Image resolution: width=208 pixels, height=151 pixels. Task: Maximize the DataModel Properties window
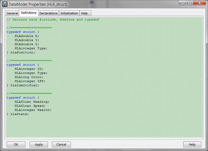188,4
